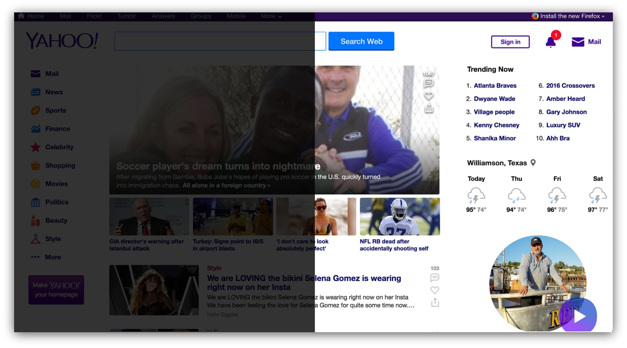Click the Shopping bag icon
Screen dimensions: 627x348
pos(35,165)
